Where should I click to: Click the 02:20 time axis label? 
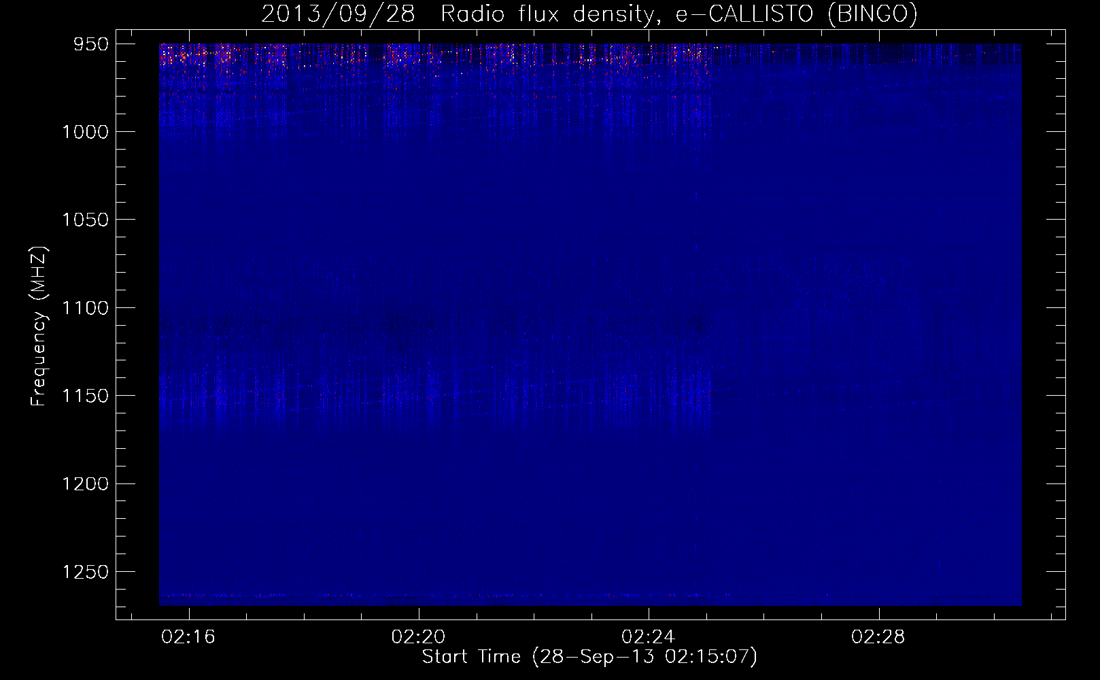[x=418, y=636]
